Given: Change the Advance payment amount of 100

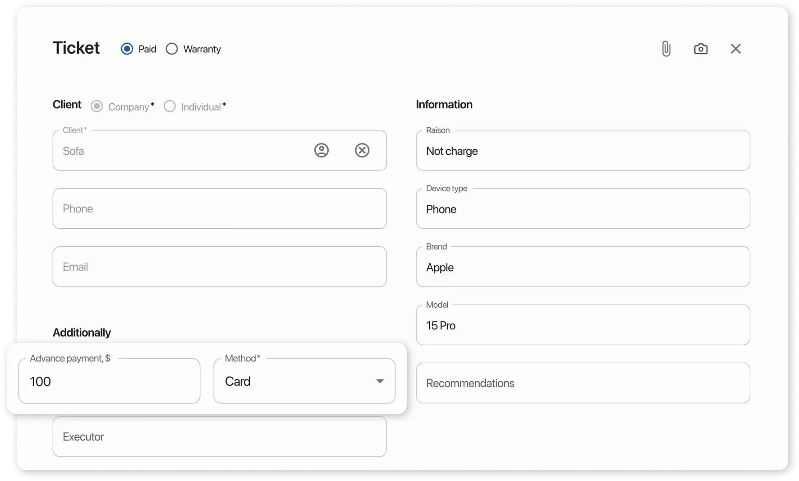Looking at the screenshot, I should [x=109, y=381].
